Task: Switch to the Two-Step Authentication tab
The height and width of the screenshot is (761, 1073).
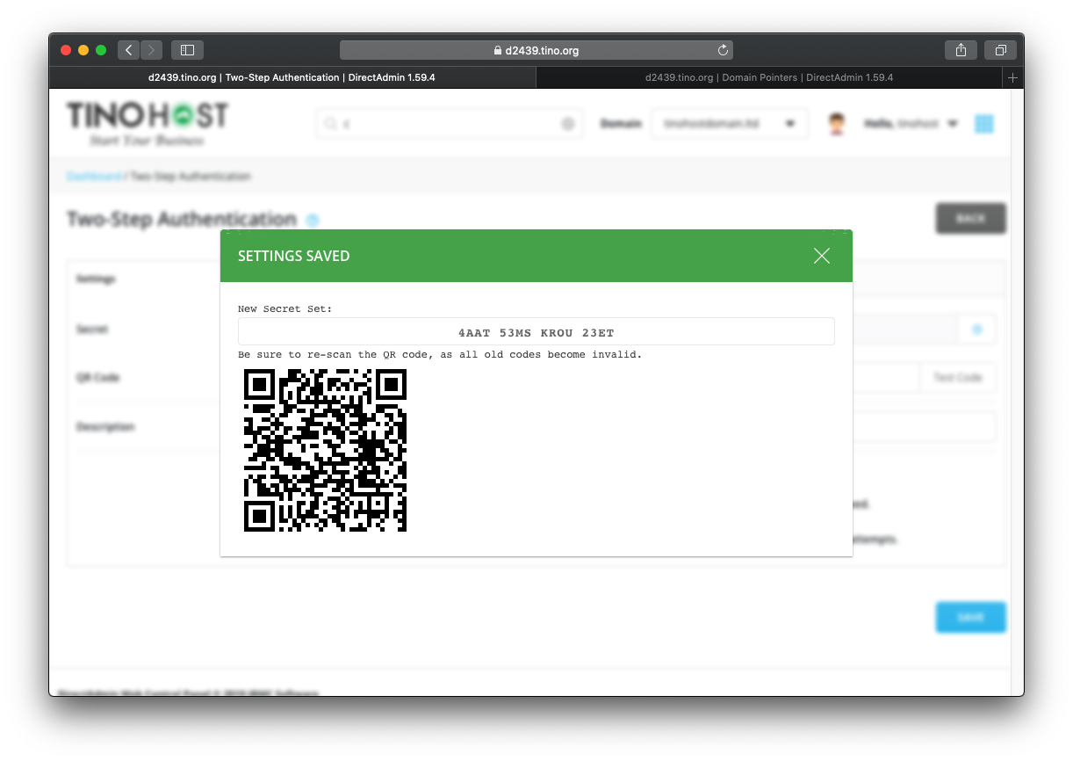Action: (292, 77)
